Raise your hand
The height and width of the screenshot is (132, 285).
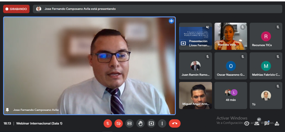(140, 123)
